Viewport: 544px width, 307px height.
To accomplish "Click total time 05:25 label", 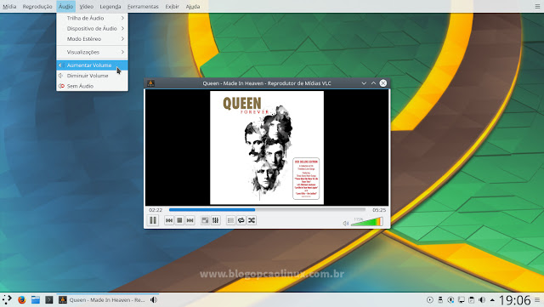I will pyautogui.click(x=379, y=210).
